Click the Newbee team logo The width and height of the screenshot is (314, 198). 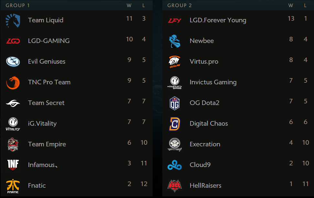(x=175, y=41)
